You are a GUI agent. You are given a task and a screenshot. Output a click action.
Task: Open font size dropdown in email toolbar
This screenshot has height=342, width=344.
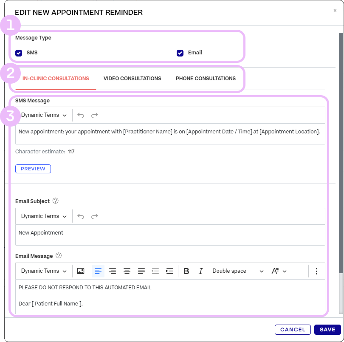coord(279,271)
